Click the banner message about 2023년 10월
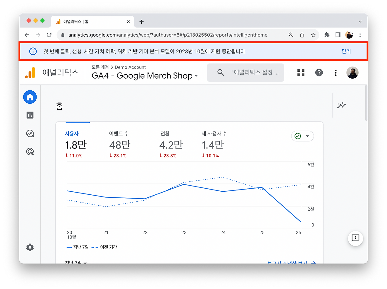The height and width of the screenshot is (289, 387). click(x=145, y=51)
